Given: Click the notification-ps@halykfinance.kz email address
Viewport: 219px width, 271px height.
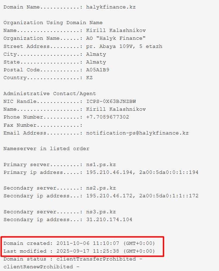Looking at the screenshot, I should pos(137,133).
